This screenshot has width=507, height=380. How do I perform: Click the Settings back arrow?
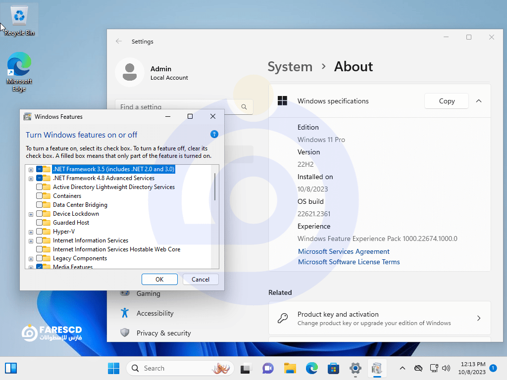119,42
